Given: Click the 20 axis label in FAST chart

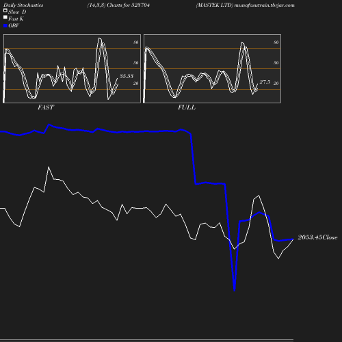Looking at the screenshot, I should [x=136, y=83].
